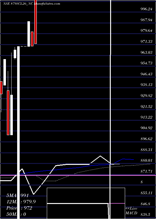
Task: Click the white candlestick near 946.43
Action: click(5, 72)
